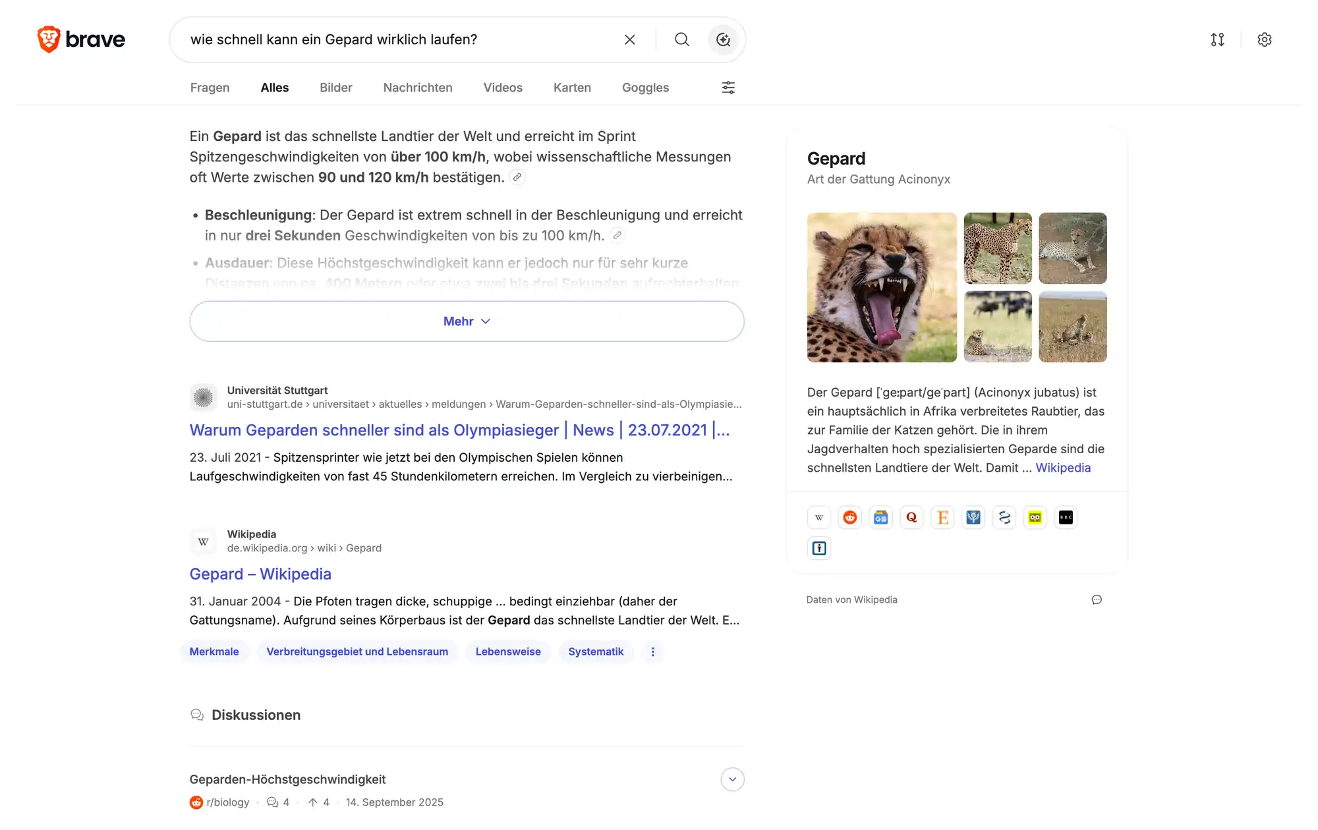Click the Universität Stuttgart favicon
The width and height of the screenshot is (1318, 830).
[203, 397]
